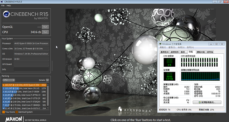This screenshot has width=229, height=122.
Task: Open Task Manager 說明(H) menu
Action: (190, 47)
